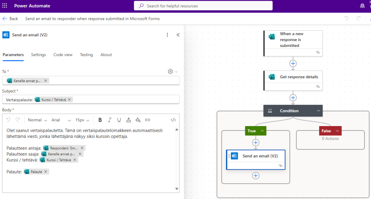The image size is (371, 199).
Task: Open the highlight color picker
Action: coord(138,120)
